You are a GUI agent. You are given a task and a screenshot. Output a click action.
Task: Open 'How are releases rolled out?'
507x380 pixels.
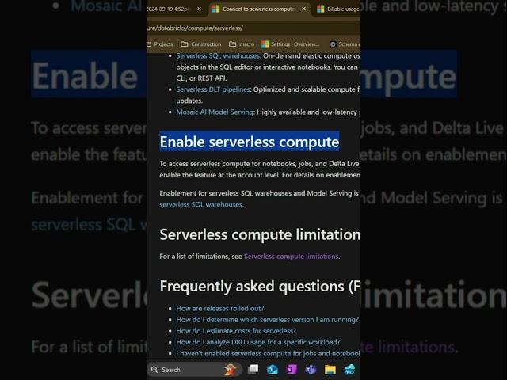click(x=220, y=308)
